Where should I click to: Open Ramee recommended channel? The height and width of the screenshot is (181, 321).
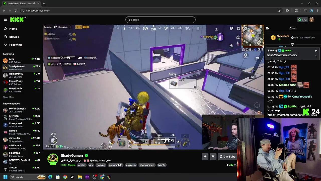pos(21,132)
